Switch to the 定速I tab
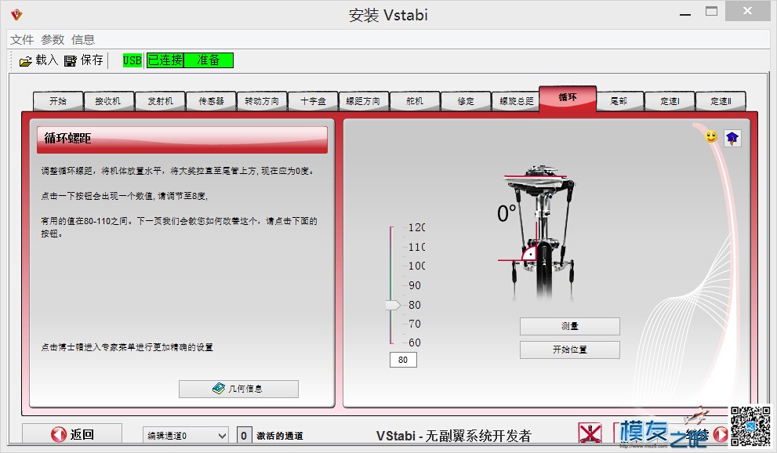Screen dimensions: 777x453 tap(670, 101)
